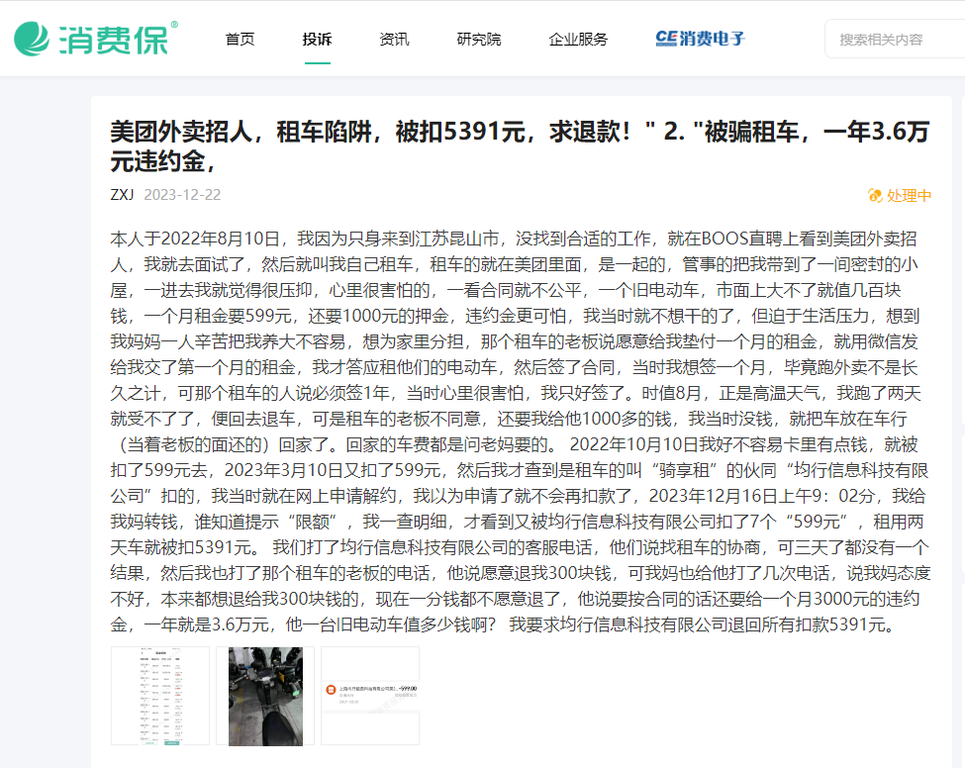Click the CE消费电子 logo link
This screenshot has height=768, width=965.
tap(701, 39)
